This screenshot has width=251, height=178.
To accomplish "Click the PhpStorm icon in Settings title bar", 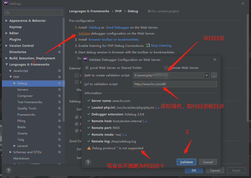I will tap(6, 4).
